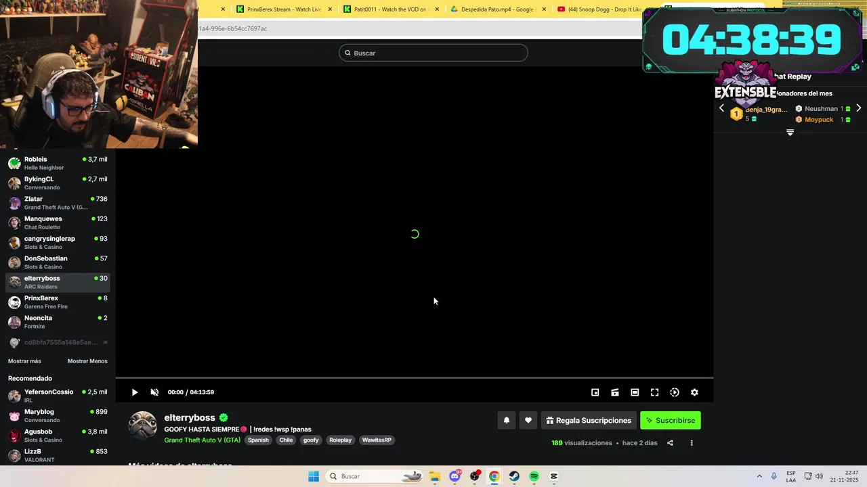Screen dimensions: 867x487
Task: Open Maryblog recommended channel
Action: pyautogui.click(x=58, y=415)
